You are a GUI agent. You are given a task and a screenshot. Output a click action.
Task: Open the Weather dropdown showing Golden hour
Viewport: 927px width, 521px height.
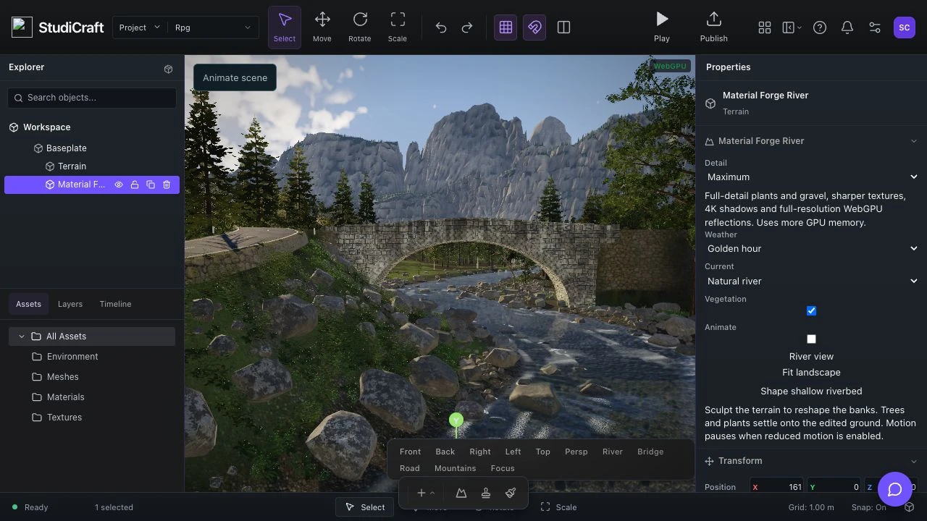click(811, 248)
